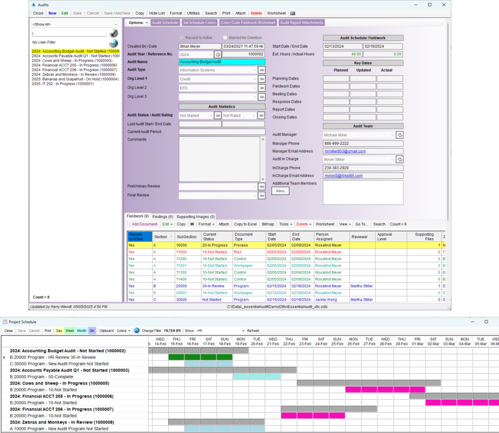Click the Project Schedule window icon
The height and width of the screenshot is (433, 499).
click(5, 322)
